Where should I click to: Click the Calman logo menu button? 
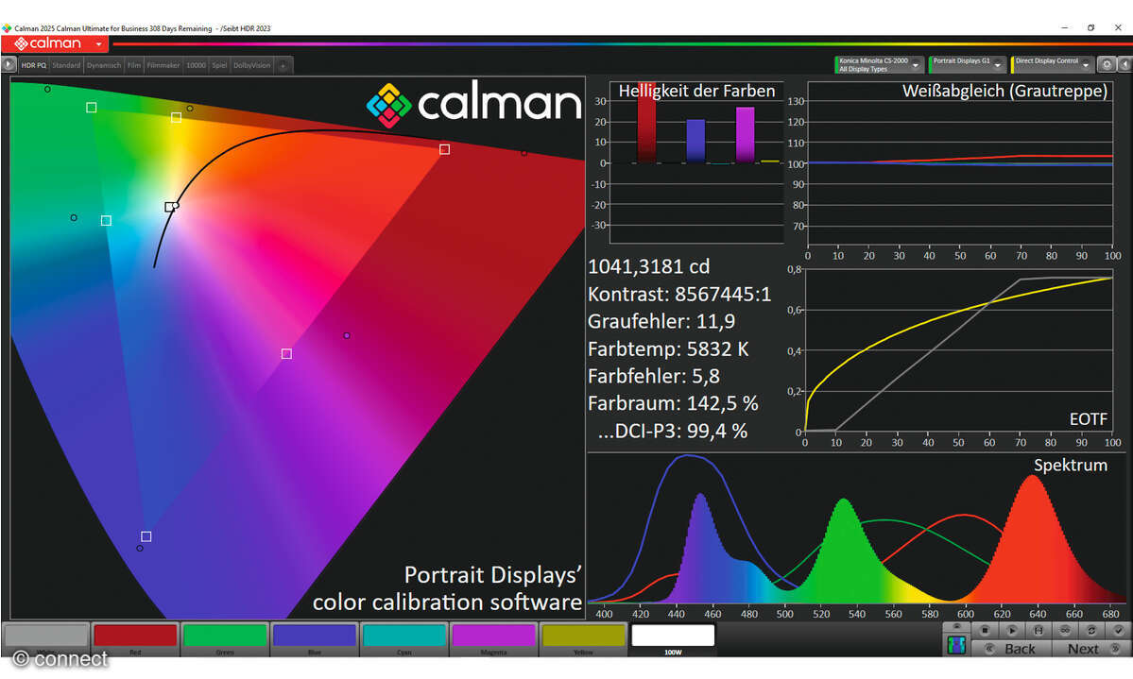55,43
